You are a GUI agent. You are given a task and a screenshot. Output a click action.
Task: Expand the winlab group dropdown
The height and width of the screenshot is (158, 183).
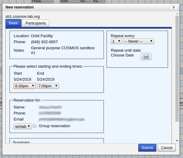22,126
